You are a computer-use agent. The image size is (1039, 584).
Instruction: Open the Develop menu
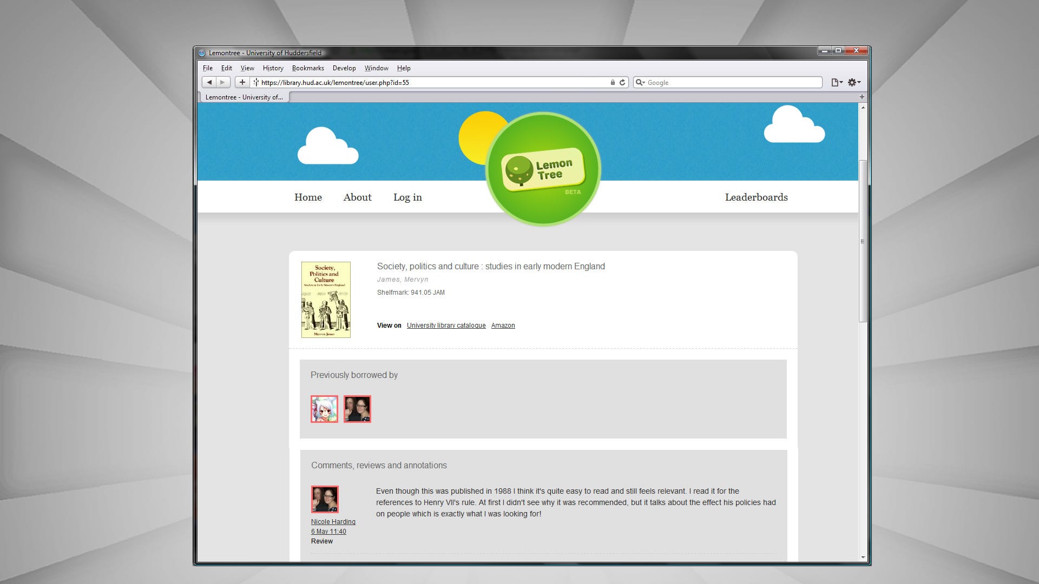click(344, 68)
